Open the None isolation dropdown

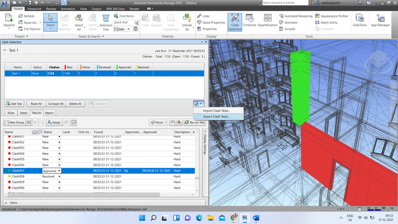pos(158,122)
